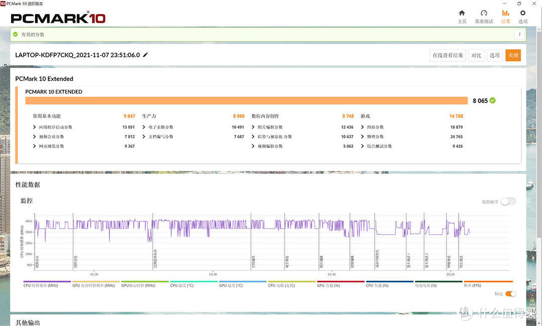The height and width of the screenshot is (326, 542).
Task: Enable the 监控细节 toggle switch
Action: pos(508,202)
